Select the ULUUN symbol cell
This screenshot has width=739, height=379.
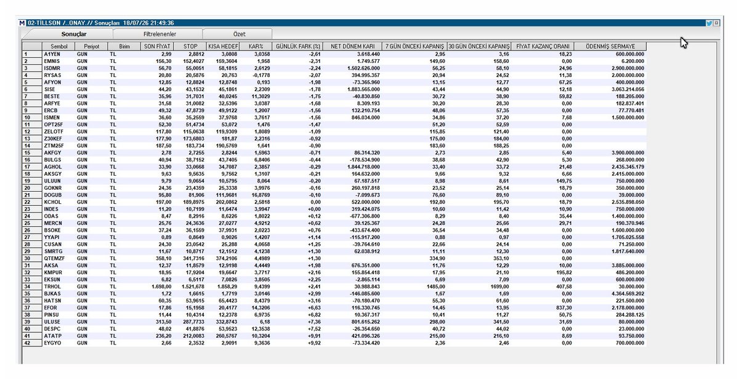coord(59,180)
